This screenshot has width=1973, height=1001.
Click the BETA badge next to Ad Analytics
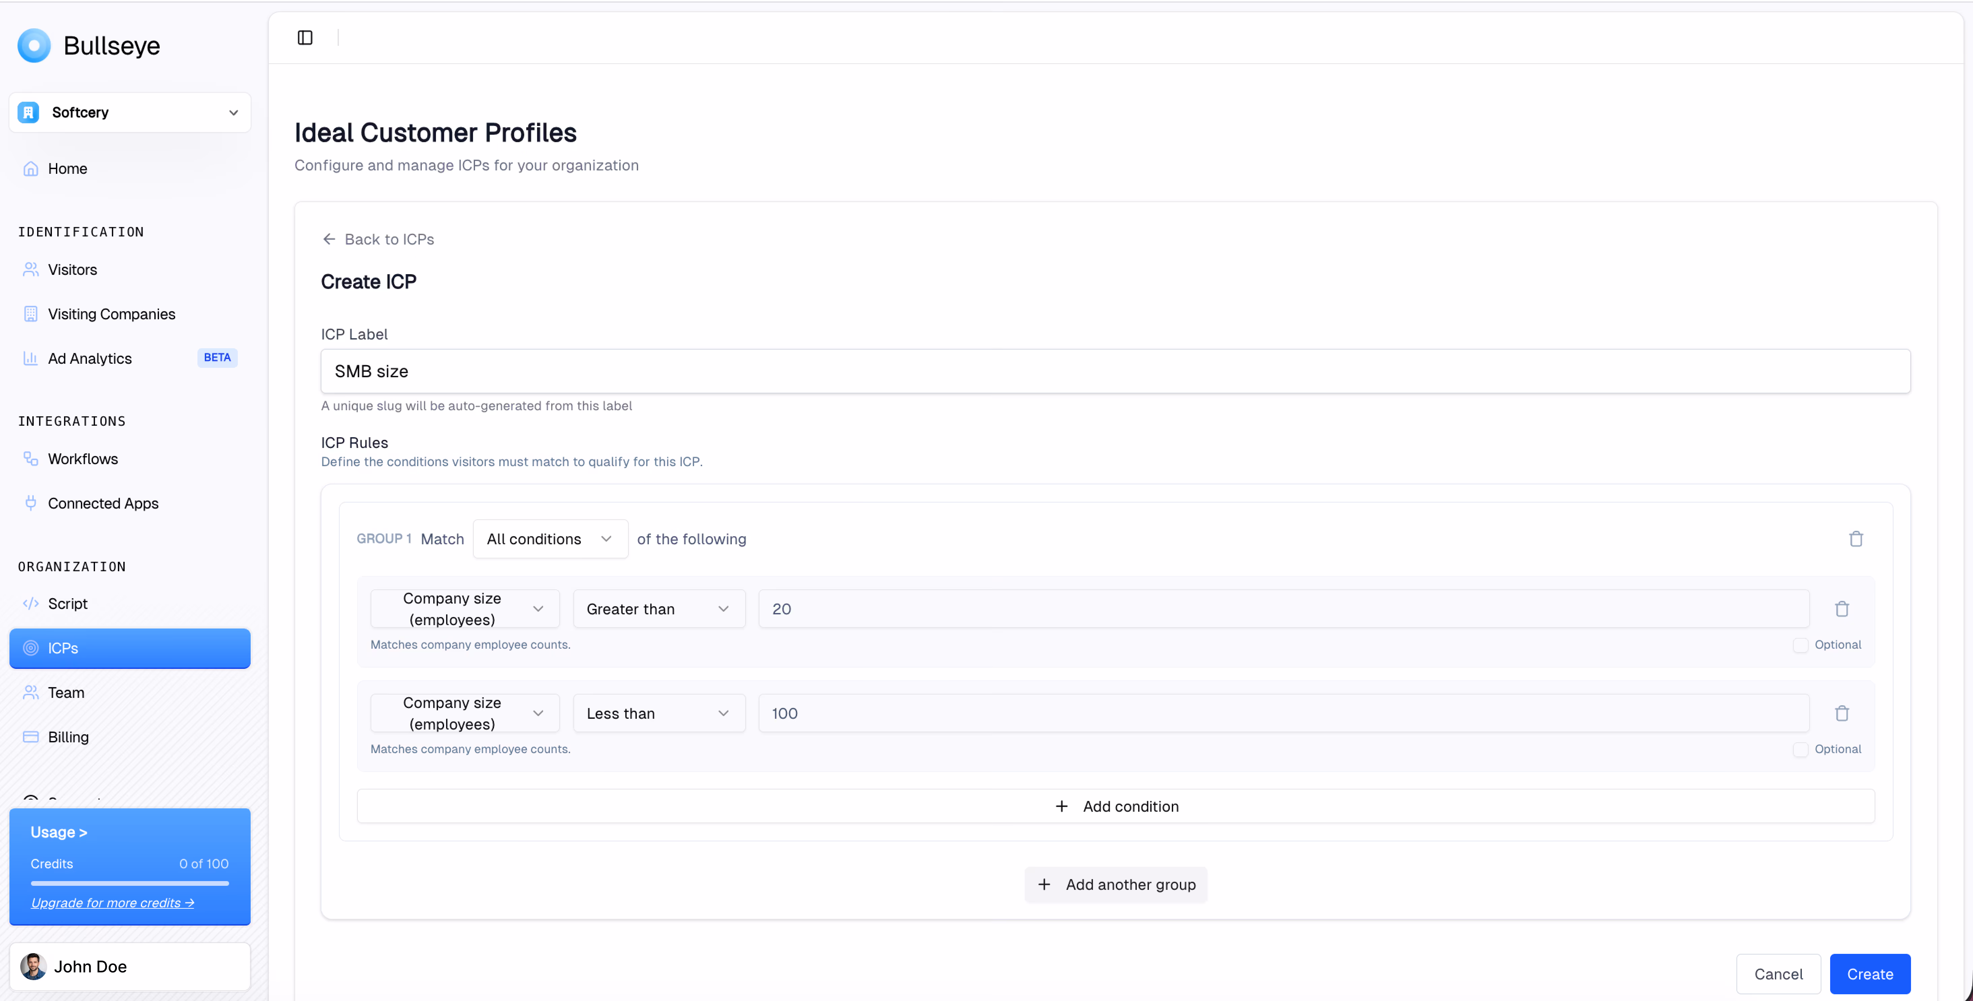(x=218, y=358)
